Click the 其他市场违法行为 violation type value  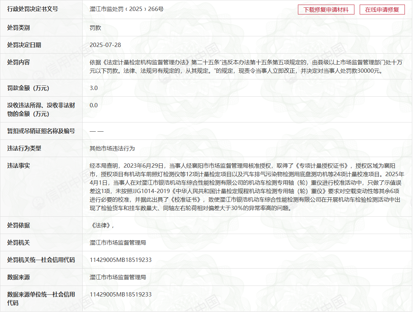112,148
